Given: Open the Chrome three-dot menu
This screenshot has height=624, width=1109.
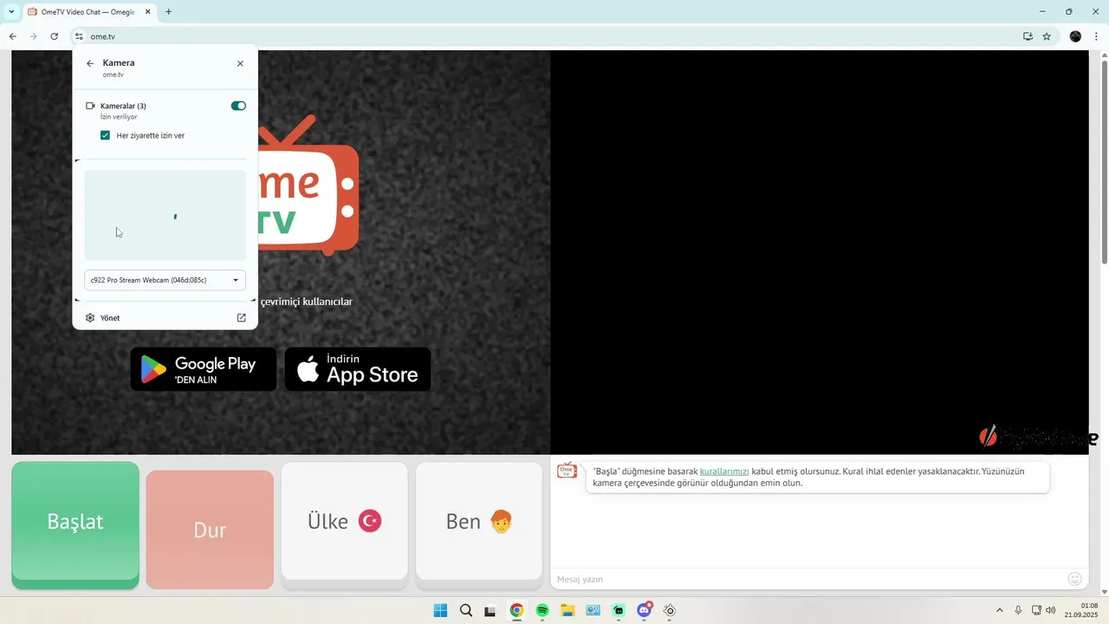Looking at the screenshot, I should tap(1097, 36).
